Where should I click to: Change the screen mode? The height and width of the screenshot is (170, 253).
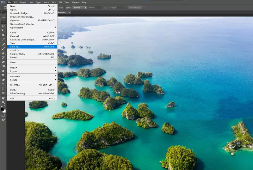pos(3,120)
